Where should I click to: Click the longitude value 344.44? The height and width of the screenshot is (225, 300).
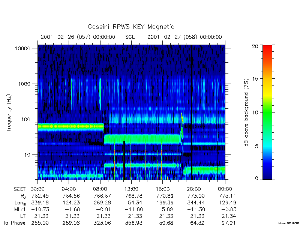point(196,203)
